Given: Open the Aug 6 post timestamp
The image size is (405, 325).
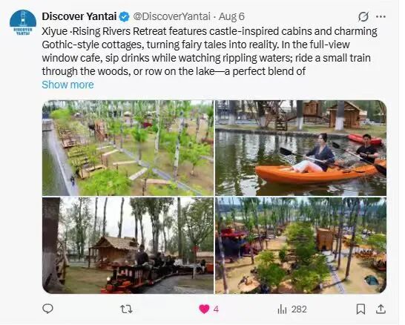Looking at the screenshot, I should tap(231, 16).
